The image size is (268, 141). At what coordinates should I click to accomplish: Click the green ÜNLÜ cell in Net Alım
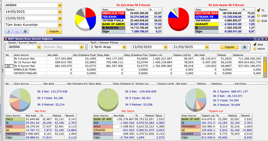15,119
